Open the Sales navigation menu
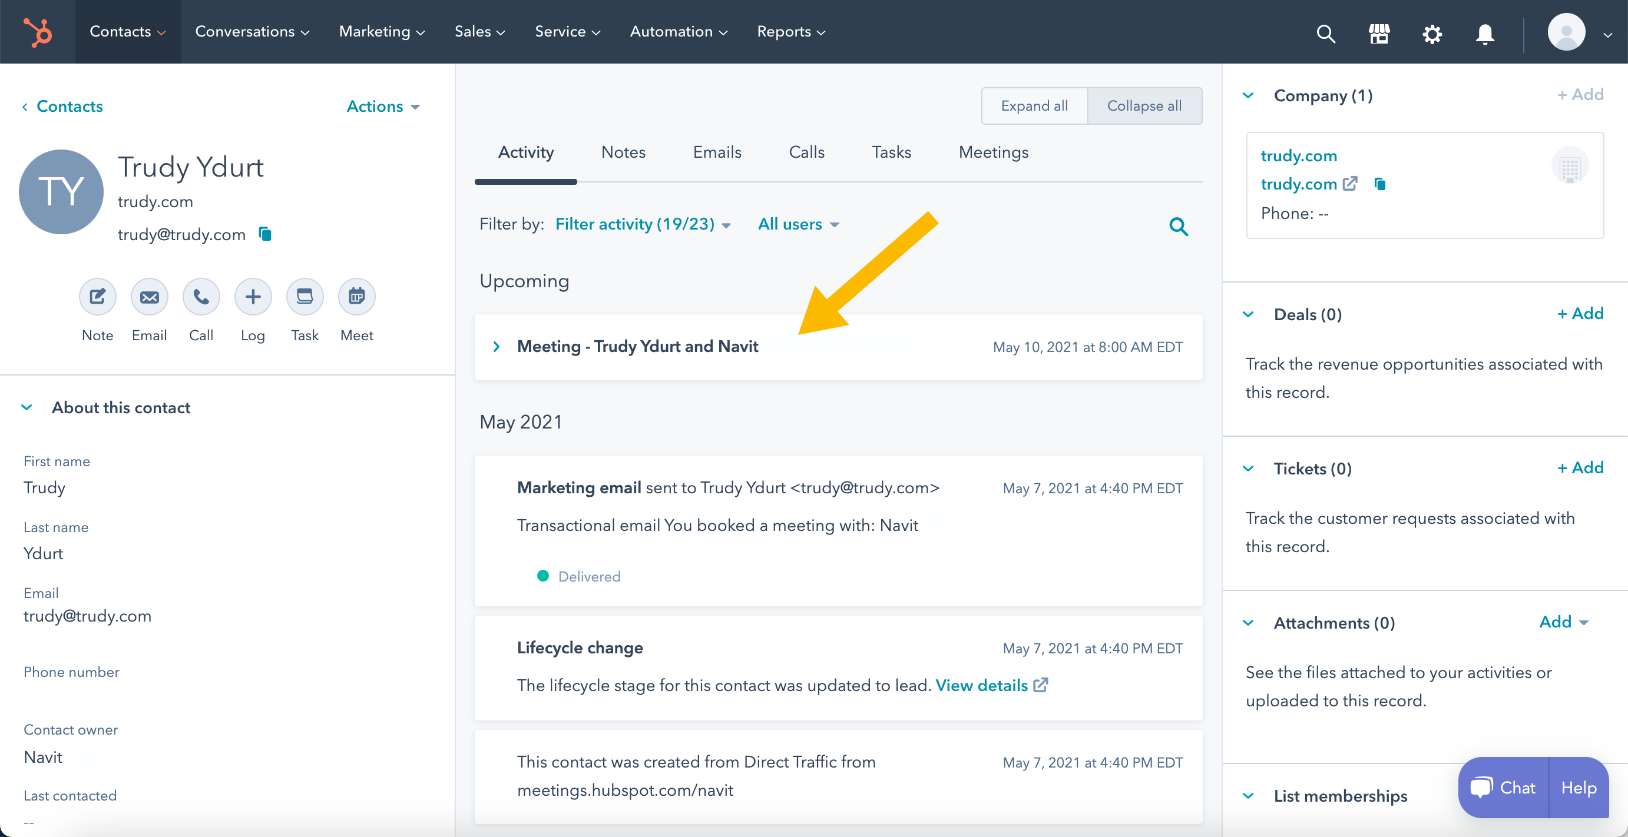This screenshot has height=837, width=1628. click(479, 32)
